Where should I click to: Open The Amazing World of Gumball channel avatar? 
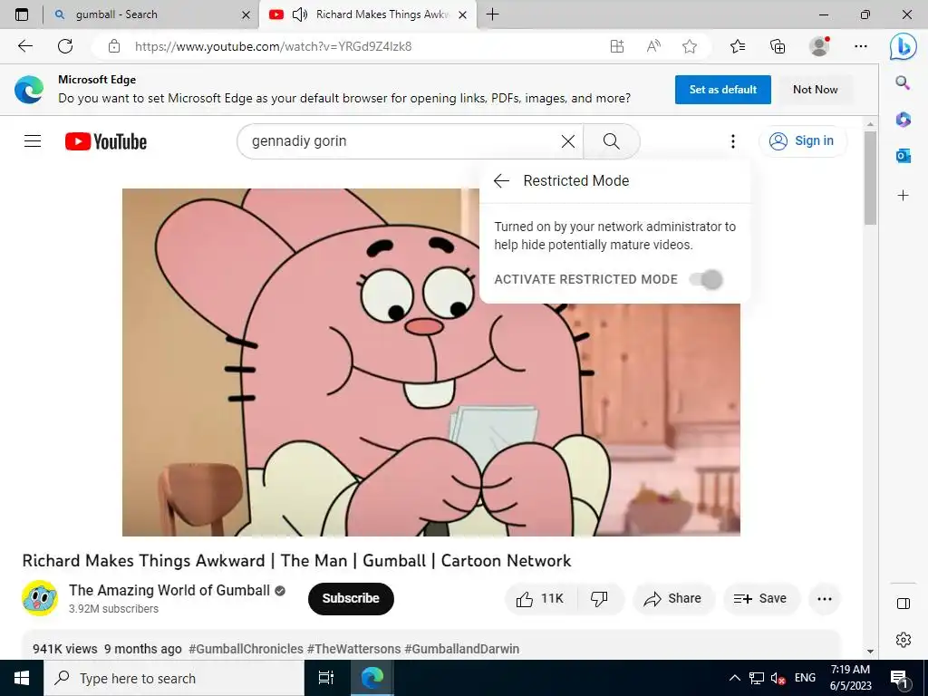(40, 598)
